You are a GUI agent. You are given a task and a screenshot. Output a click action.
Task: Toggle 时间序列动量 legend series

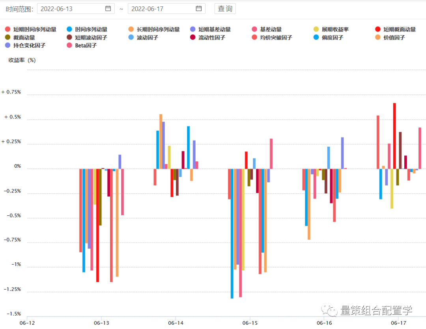[87, 29]
